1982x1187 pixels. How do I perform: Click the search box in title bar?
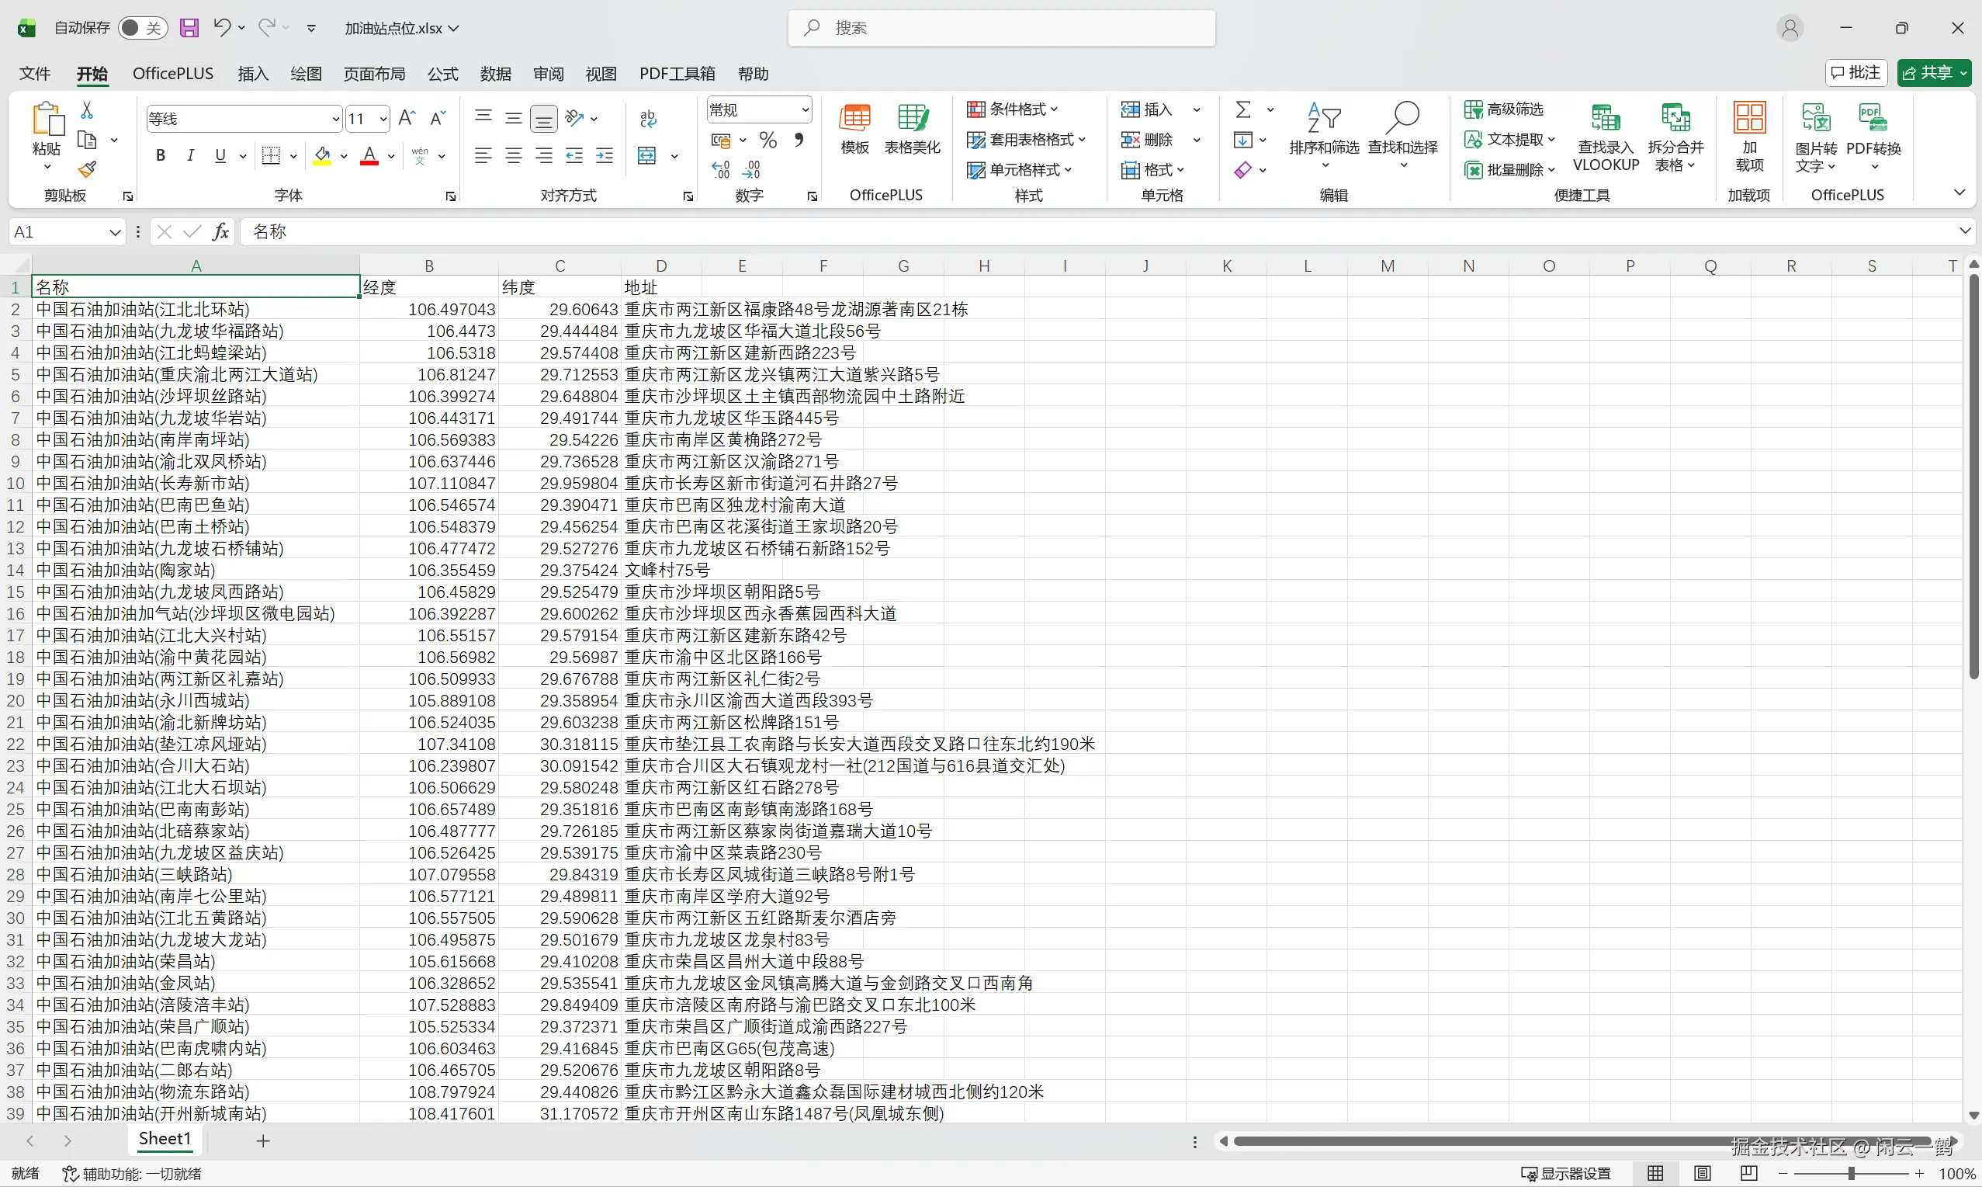coord(1001,28)
